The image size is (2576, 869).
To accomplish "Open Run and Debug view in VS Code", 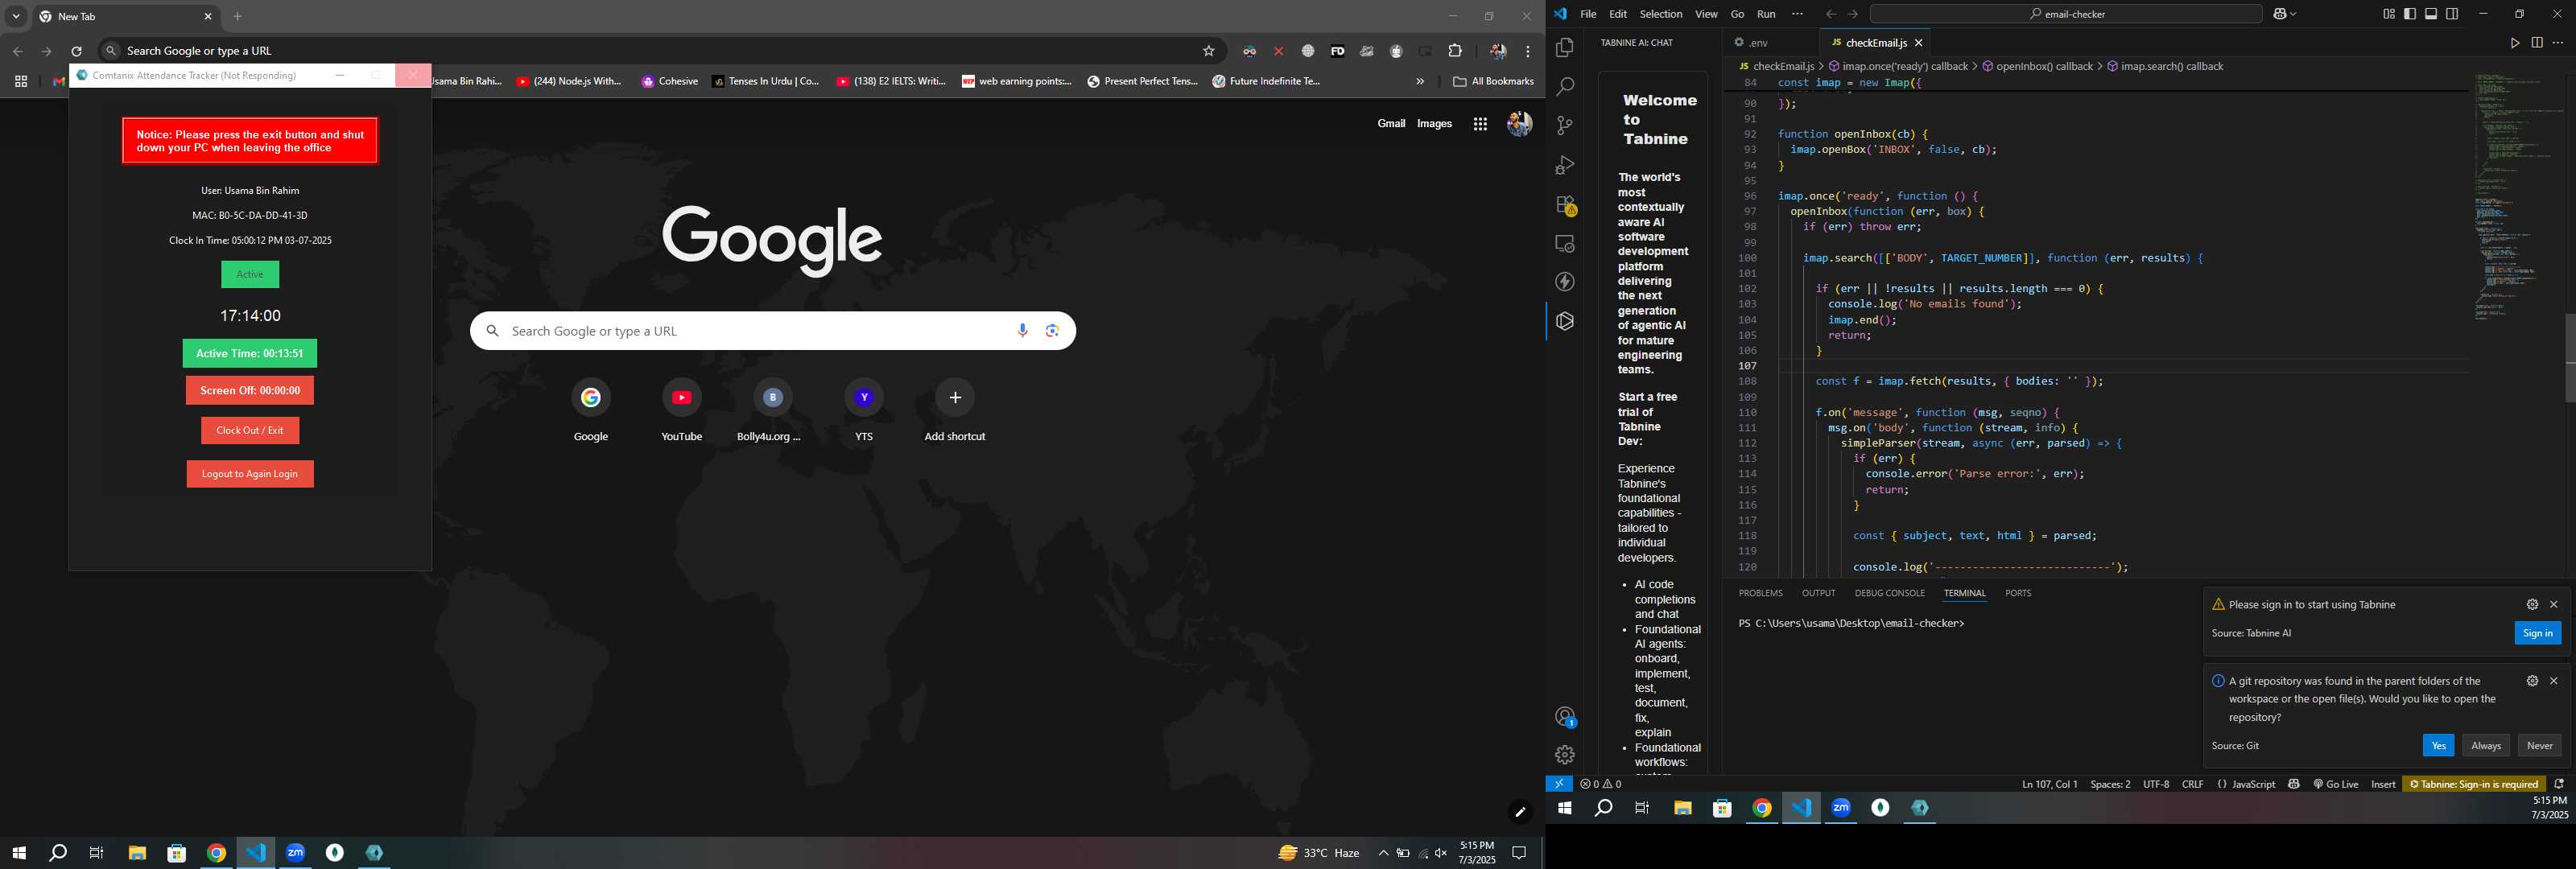I will coord(1565,165).
